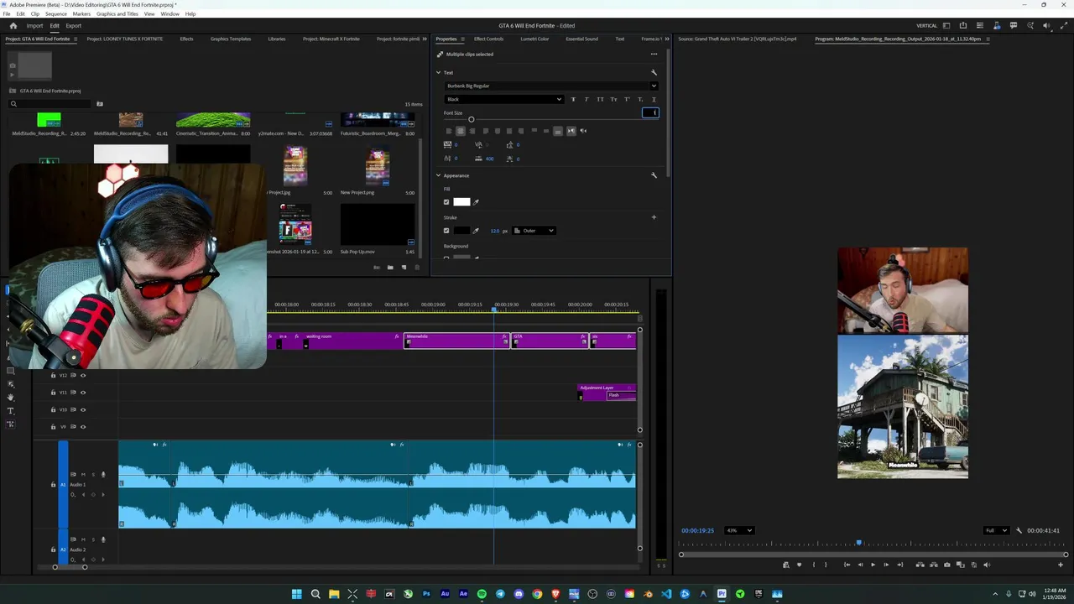
Task: Open the Program monitor zoom level dropdown
Action: pos(739,530)
